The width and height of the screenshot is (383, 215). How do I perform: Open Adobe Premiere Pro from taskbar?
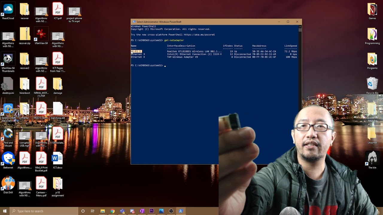pos(151,211)
